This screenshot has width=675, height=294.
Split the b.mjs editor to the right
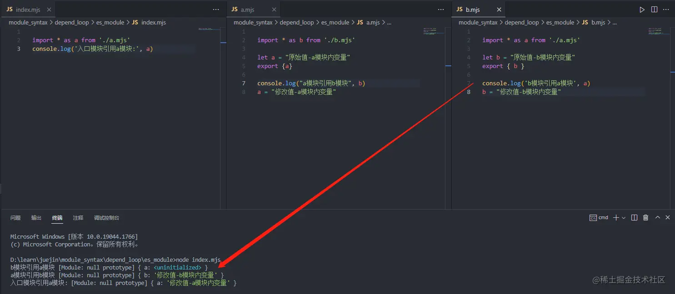tap(654, 10)
